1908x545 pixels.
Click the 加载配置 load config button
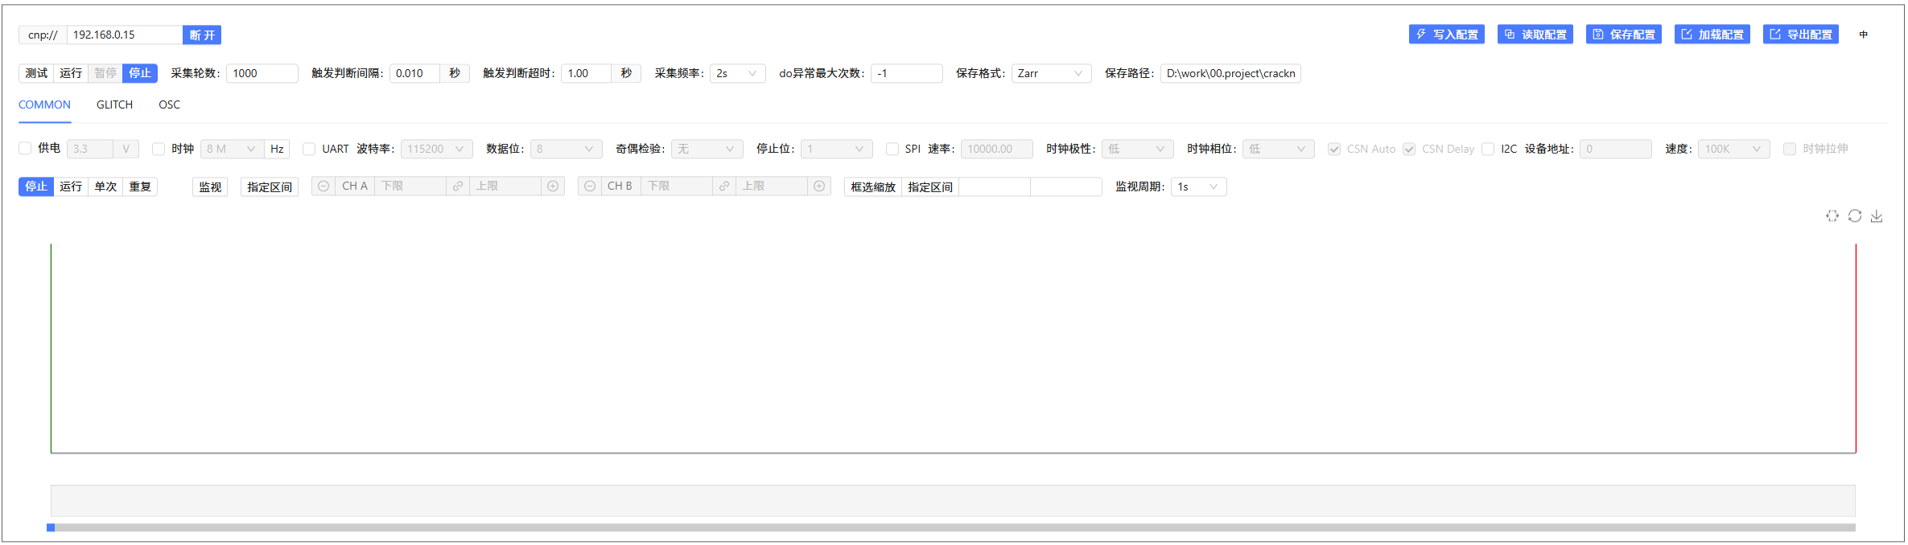click(x=1712, y=35)
